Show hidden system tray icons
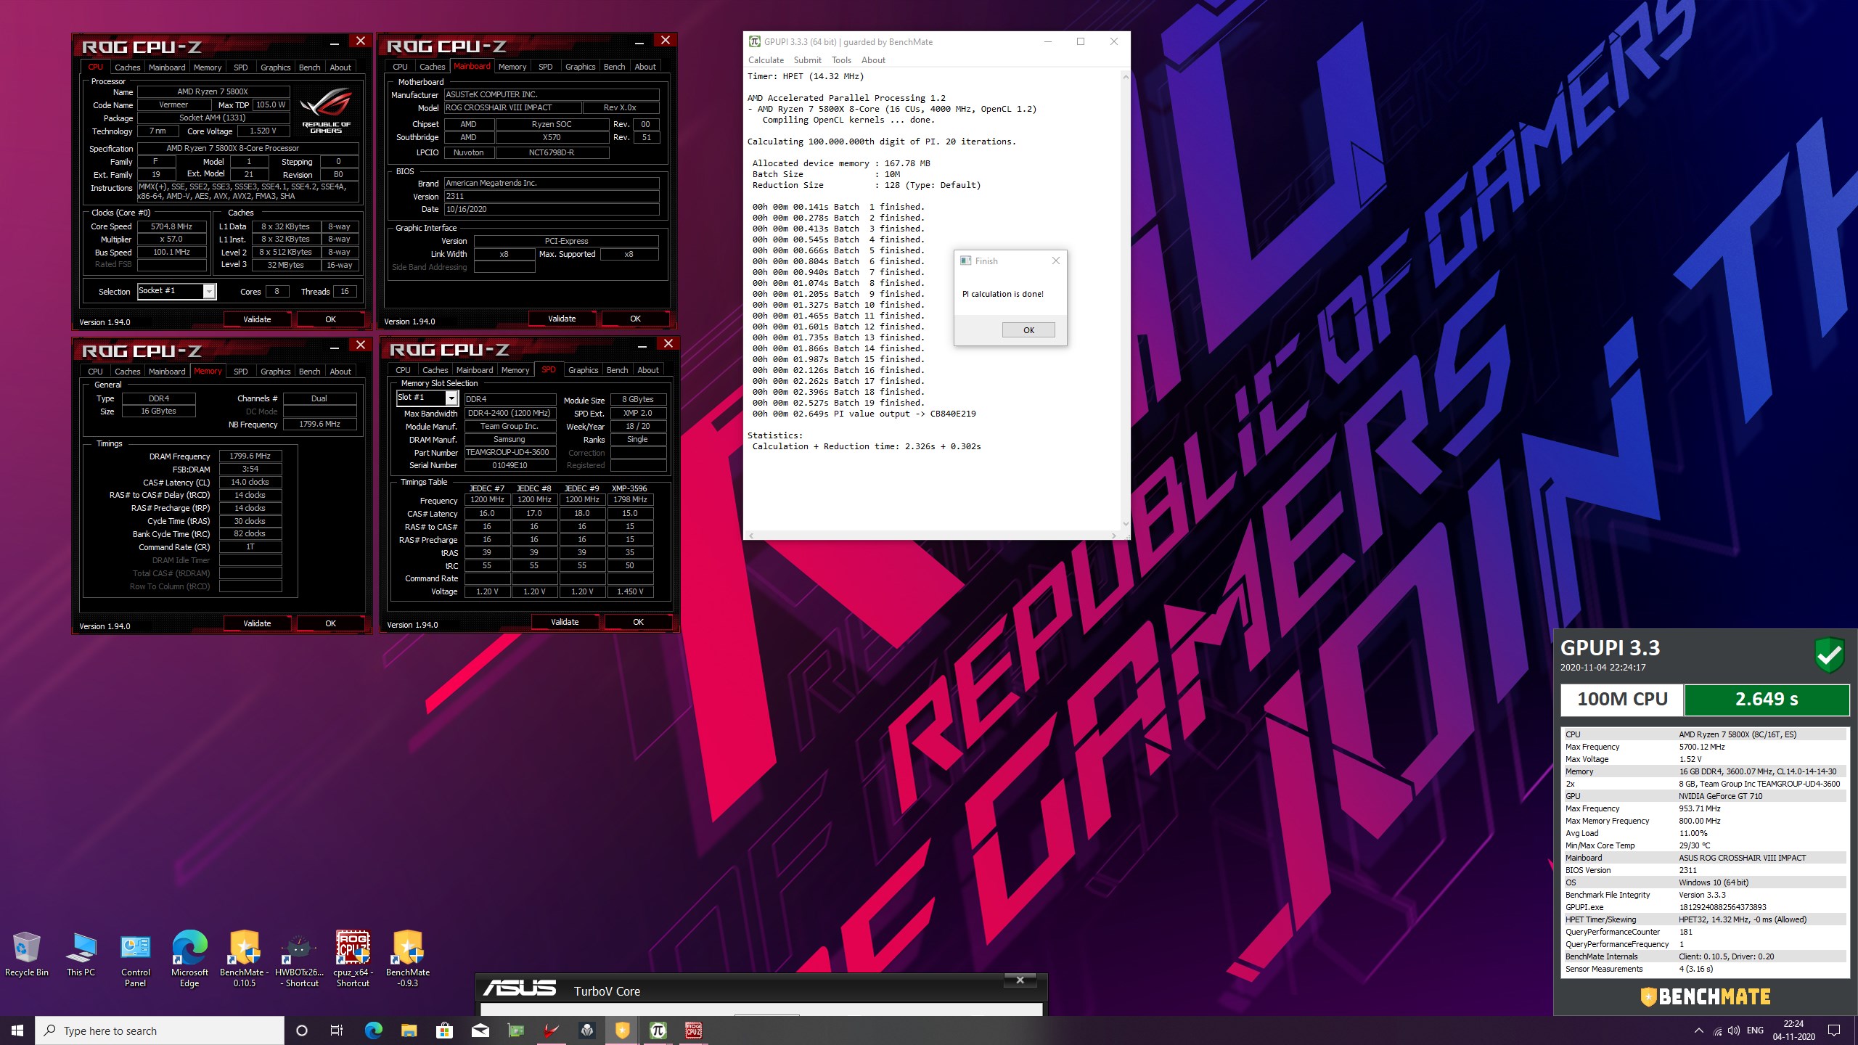This screenshot has height=1045, width=1858. click(x=1698, y=1030)
